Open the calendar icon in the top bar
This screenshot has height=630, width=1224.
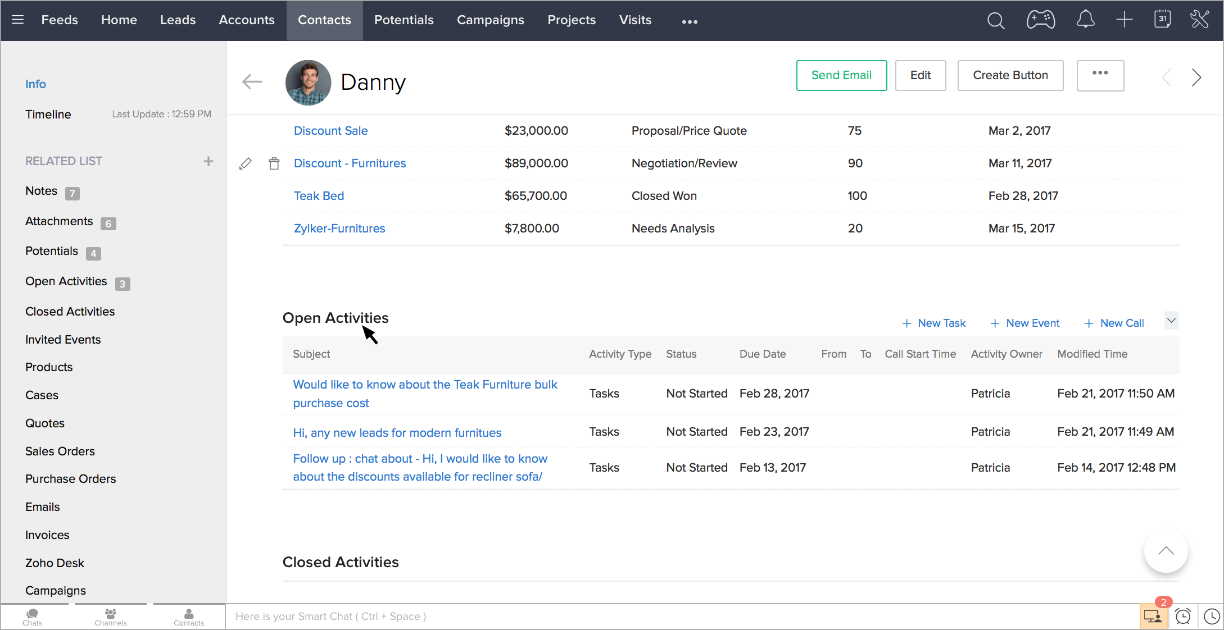[1162, 20]
